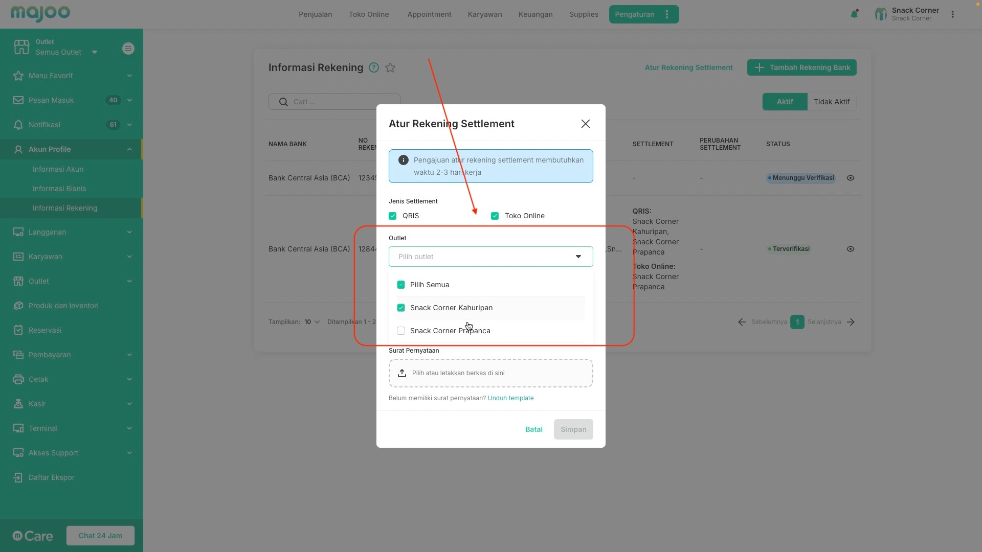Screen dimensions: 982x552
Task: Switch to the Tidak Aktif tab
Action: [832, 102]
